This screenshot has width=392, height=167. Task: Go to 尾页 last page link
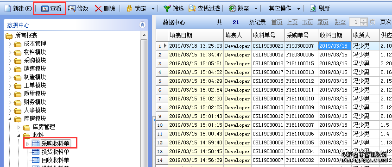pyautogui.click(x=323, y=22)
